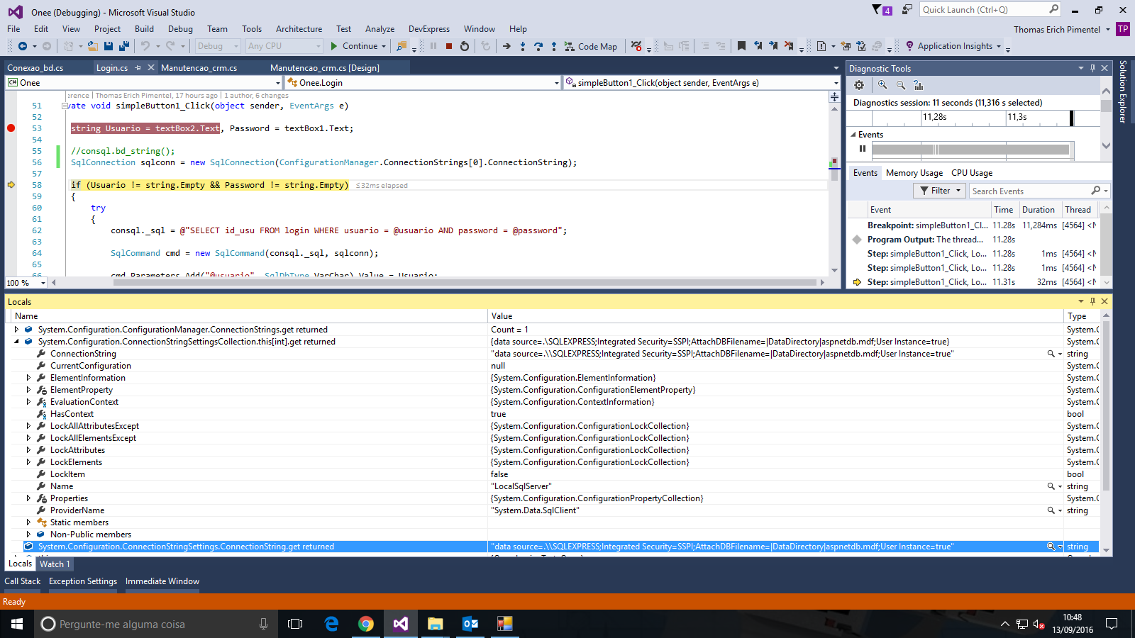Step Into with the down-arrow dot icon

[x=523, y=46]
